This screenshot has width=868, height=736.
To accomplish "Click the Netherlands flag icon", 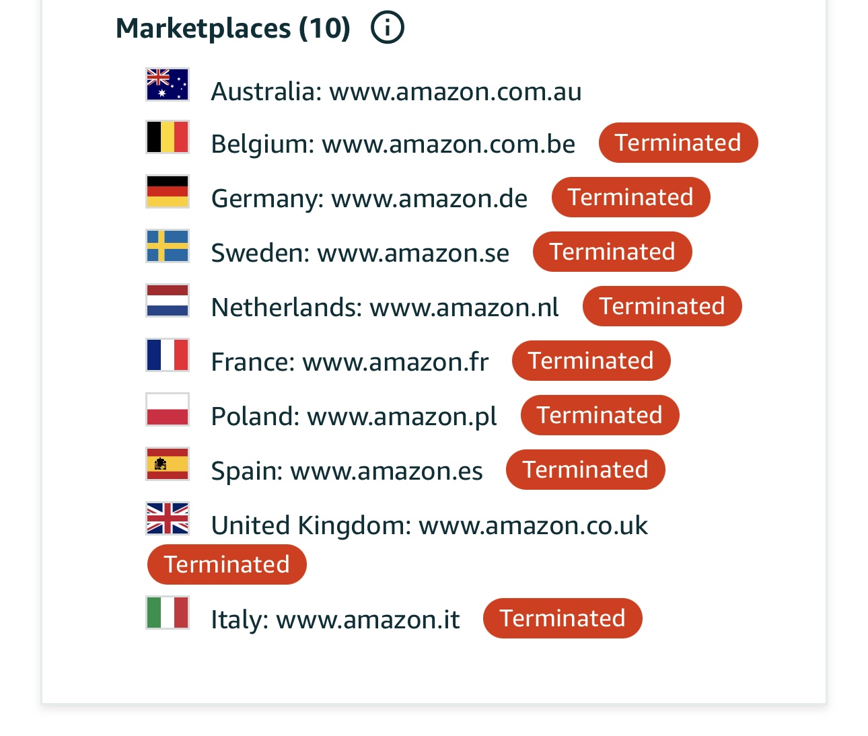I will [168, 301].
